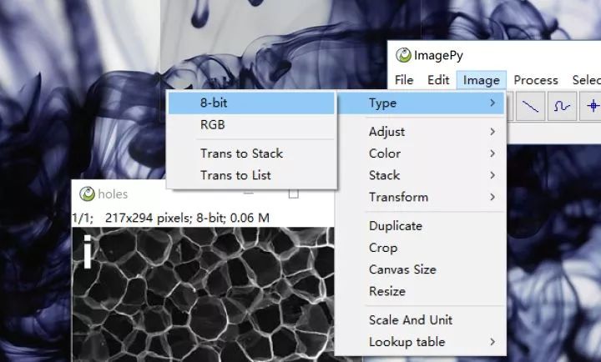Viewport: 601px width, 362px height.
Task: Choose 8-bit in the Type submenu
Action: (251, 103)
